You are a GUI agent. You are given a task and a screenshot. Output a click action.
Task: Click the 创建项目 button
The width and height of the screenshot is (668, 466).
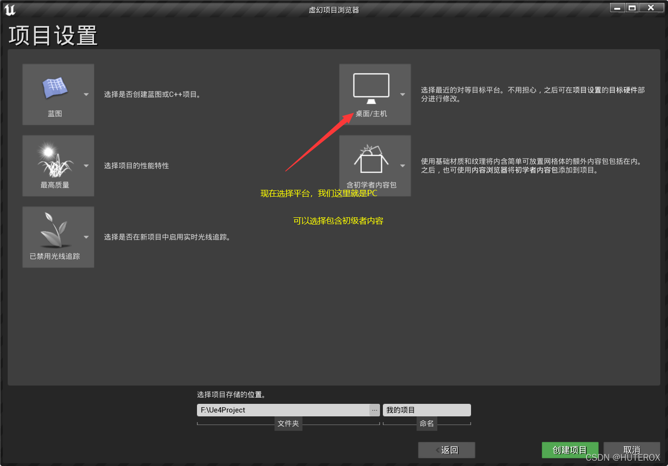(570, 450)
